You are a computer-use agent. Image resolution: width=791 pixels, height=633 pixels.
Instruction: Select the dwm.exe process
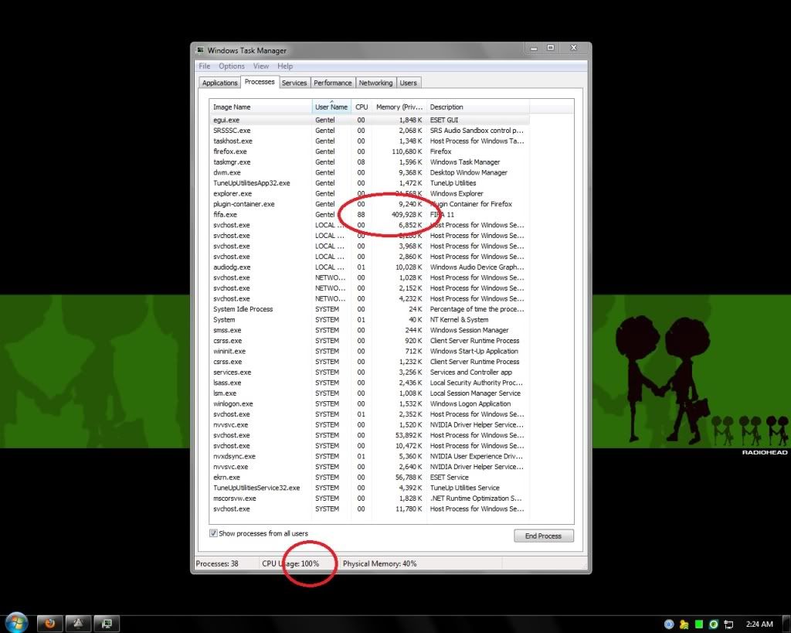[370, 172]
